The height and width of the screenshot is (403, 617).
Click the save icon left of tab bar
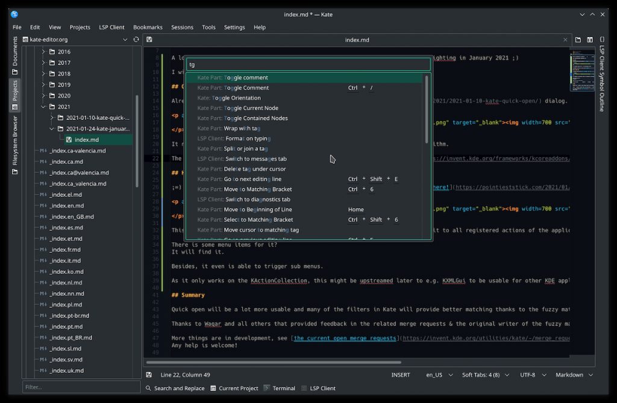(149, 40)
